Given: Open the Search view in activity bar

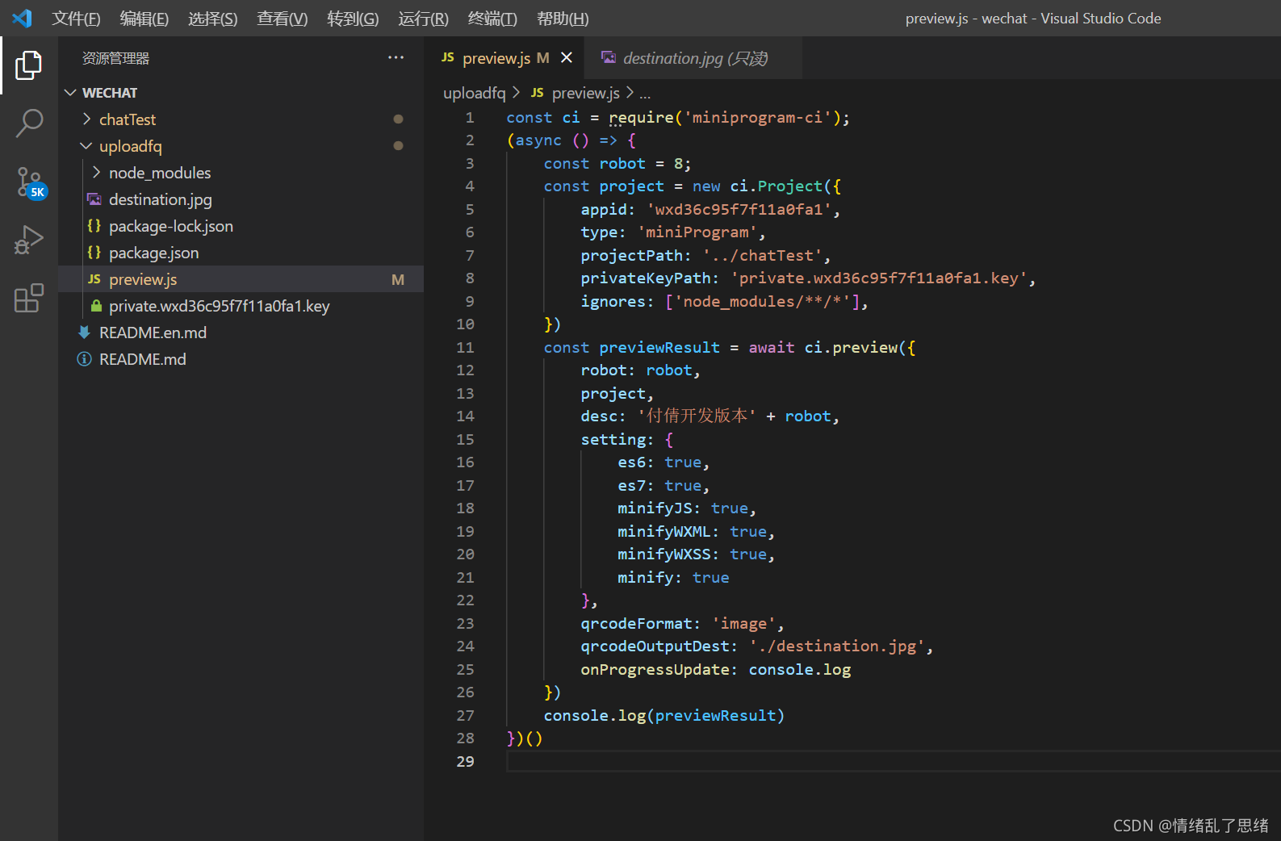Looking at the screenshot, I should [29, 123].
